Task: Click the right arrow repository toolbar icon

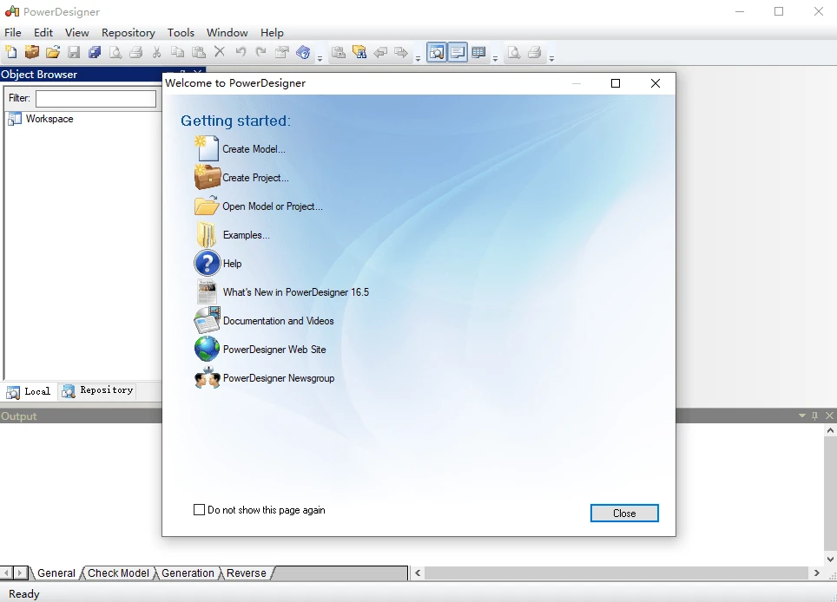Action: point(401,52)
